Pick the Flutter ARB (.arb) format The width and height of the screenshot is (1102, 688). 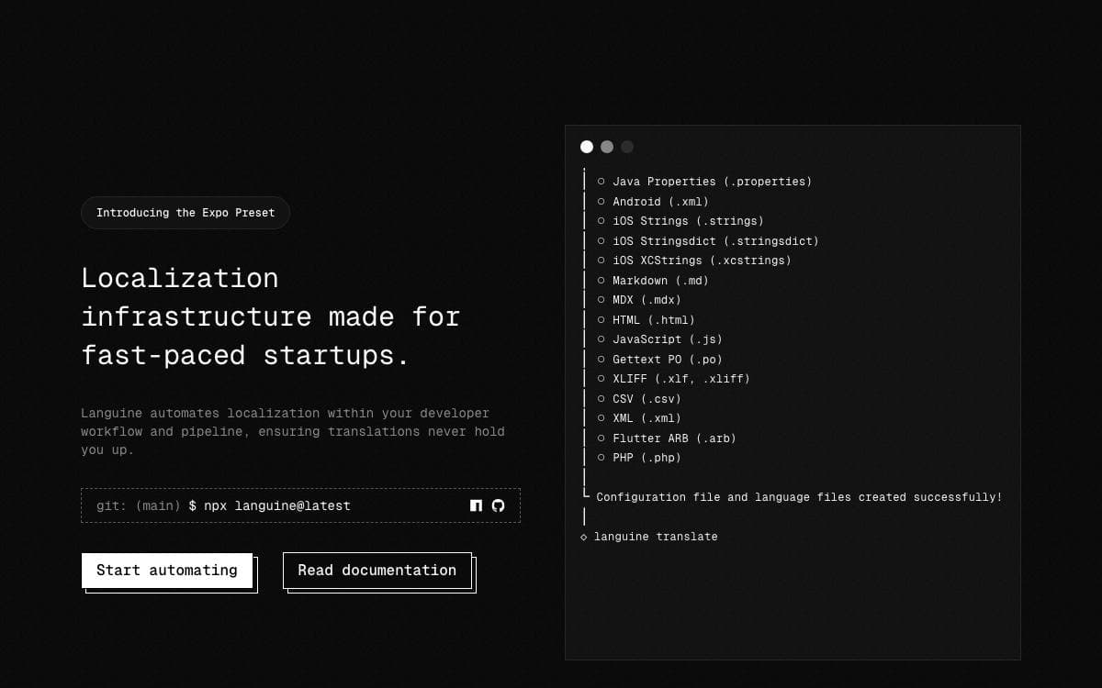666,438
